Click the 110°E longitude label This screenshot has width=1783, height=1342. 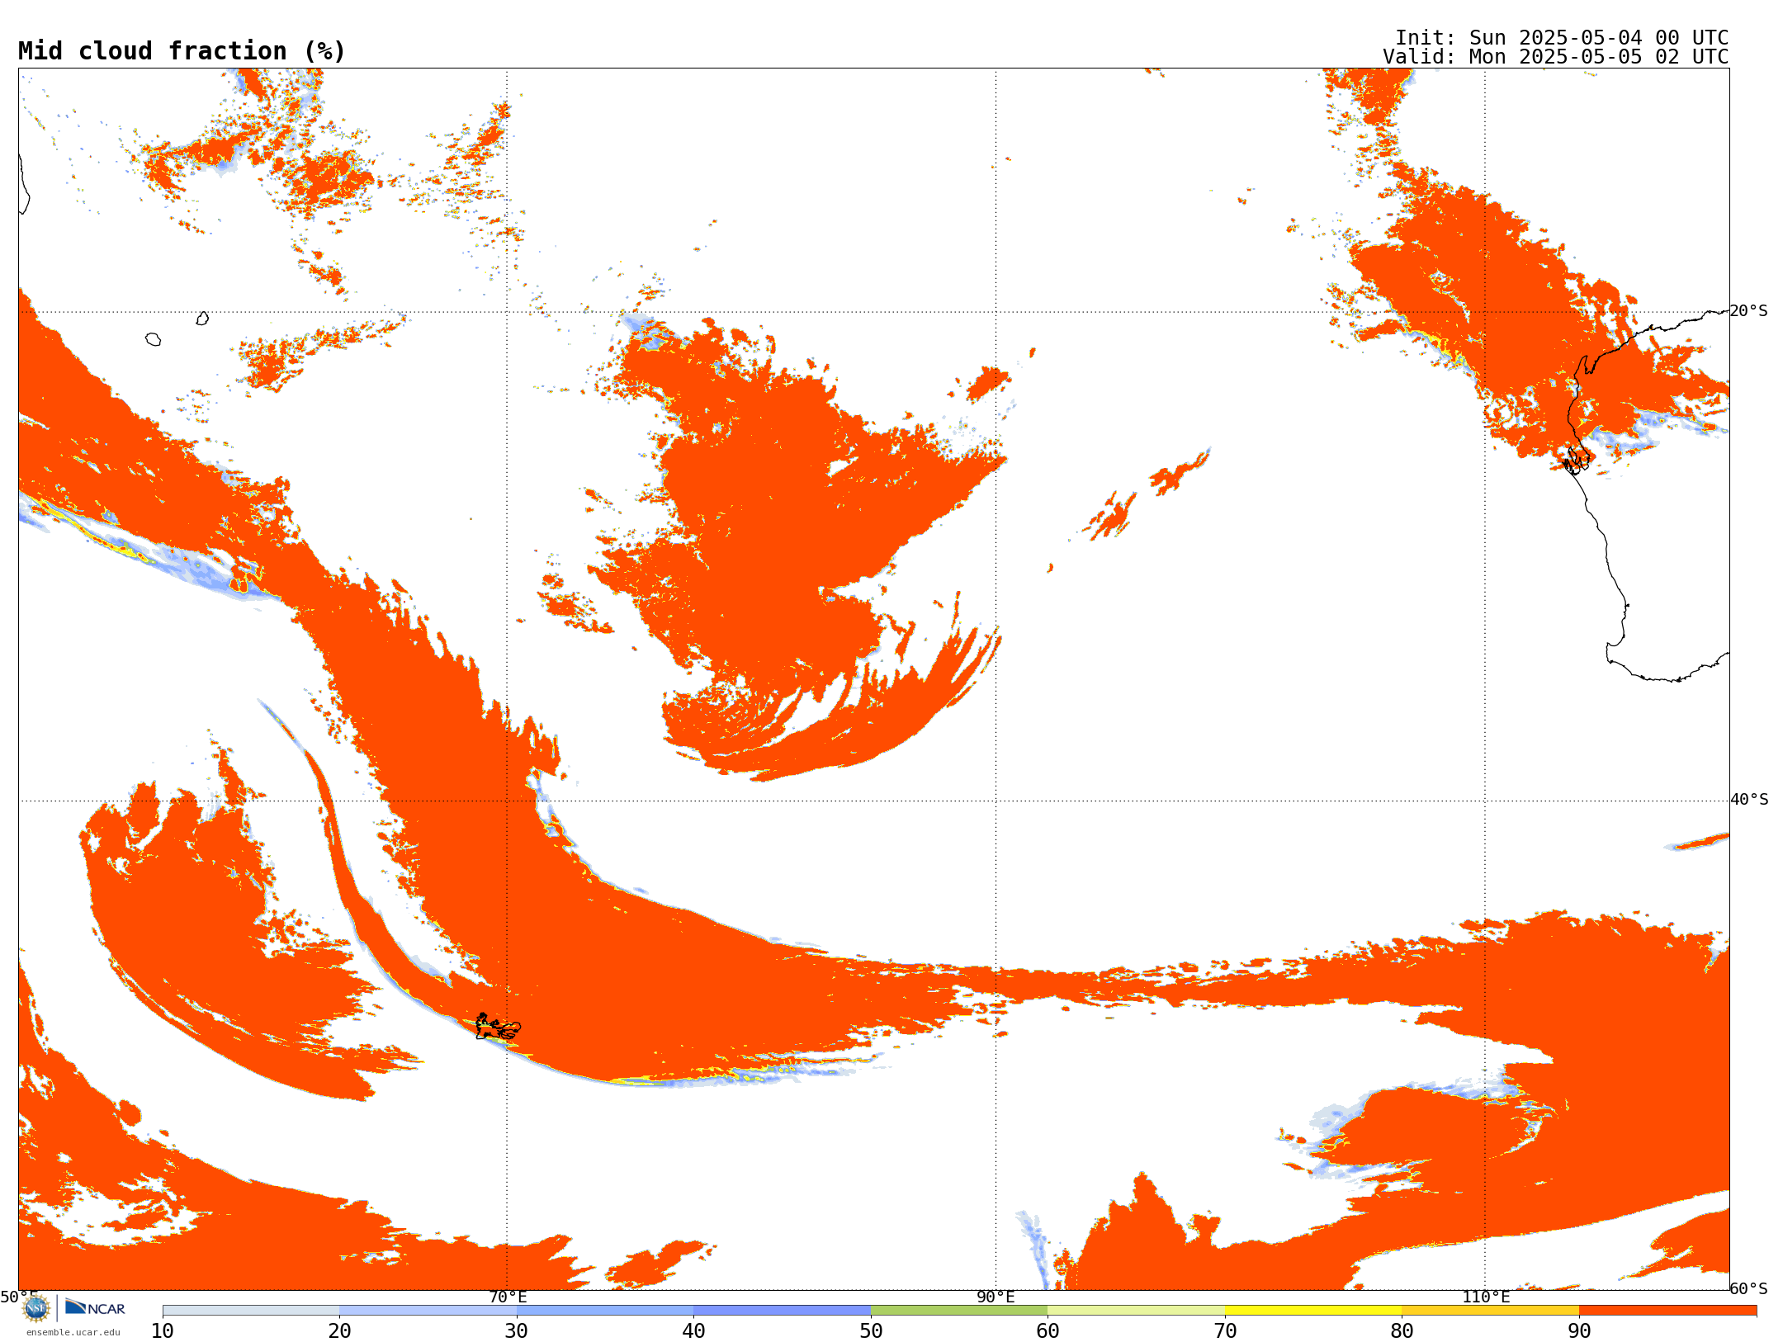pos(1486,1297)
